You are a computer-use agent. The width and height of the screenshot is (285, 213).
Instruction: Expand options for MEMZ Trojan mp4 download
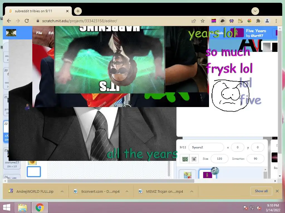point(192,191)
